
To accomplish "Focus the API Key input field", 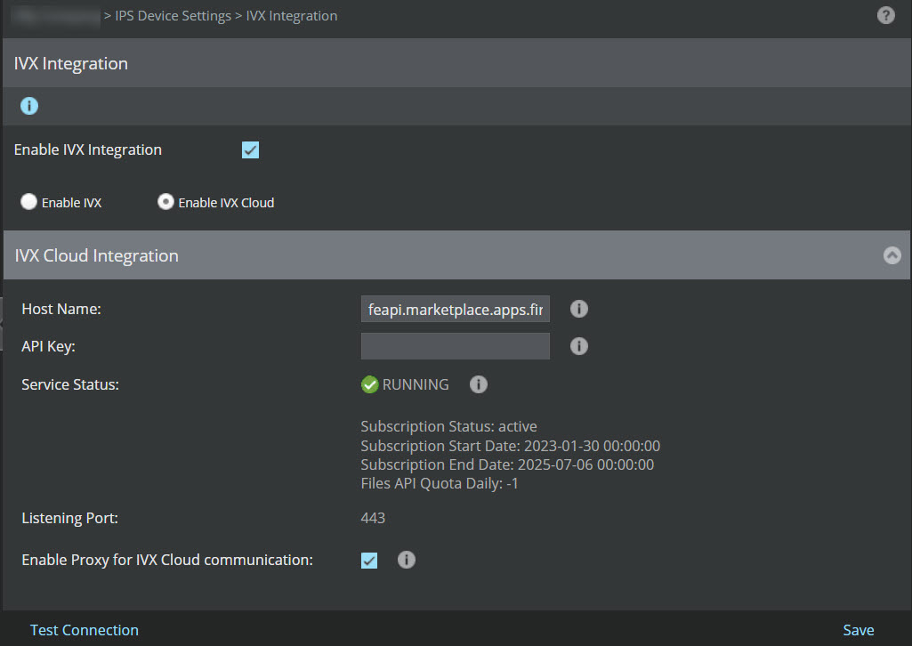I will (455, 346).
